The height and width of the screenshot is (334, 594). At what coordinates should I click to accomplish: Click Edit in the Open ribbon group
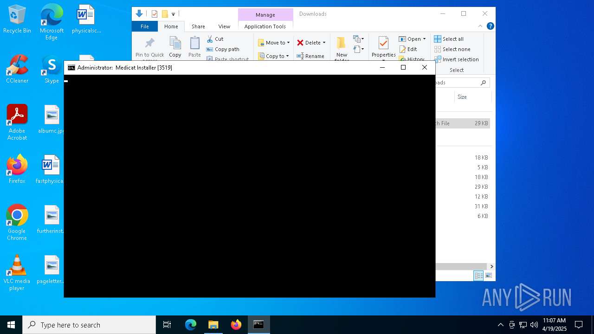[x=408, y=49]
